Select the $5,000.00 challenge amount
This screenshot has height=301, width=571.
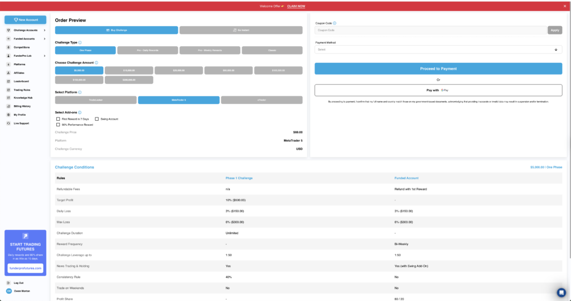[x=79, y=70]
